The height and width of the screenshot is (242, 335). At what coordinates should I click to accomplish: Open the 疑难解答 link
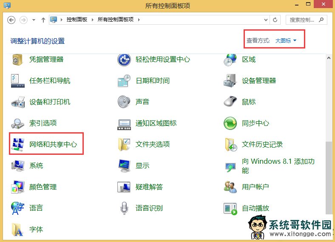(x=149, y=187)
